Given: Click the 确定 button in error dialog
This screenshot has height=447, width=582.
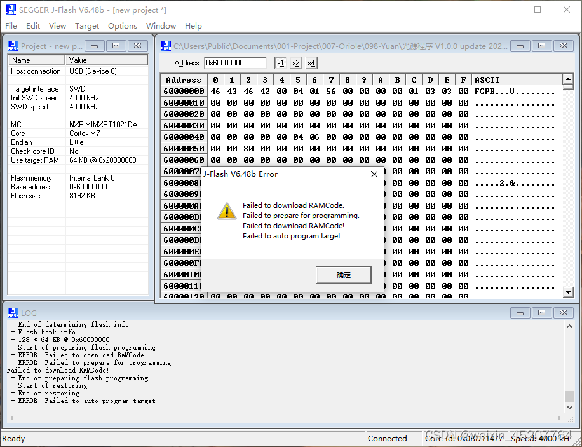Looking at the screenshot, I should pos(343,275).
